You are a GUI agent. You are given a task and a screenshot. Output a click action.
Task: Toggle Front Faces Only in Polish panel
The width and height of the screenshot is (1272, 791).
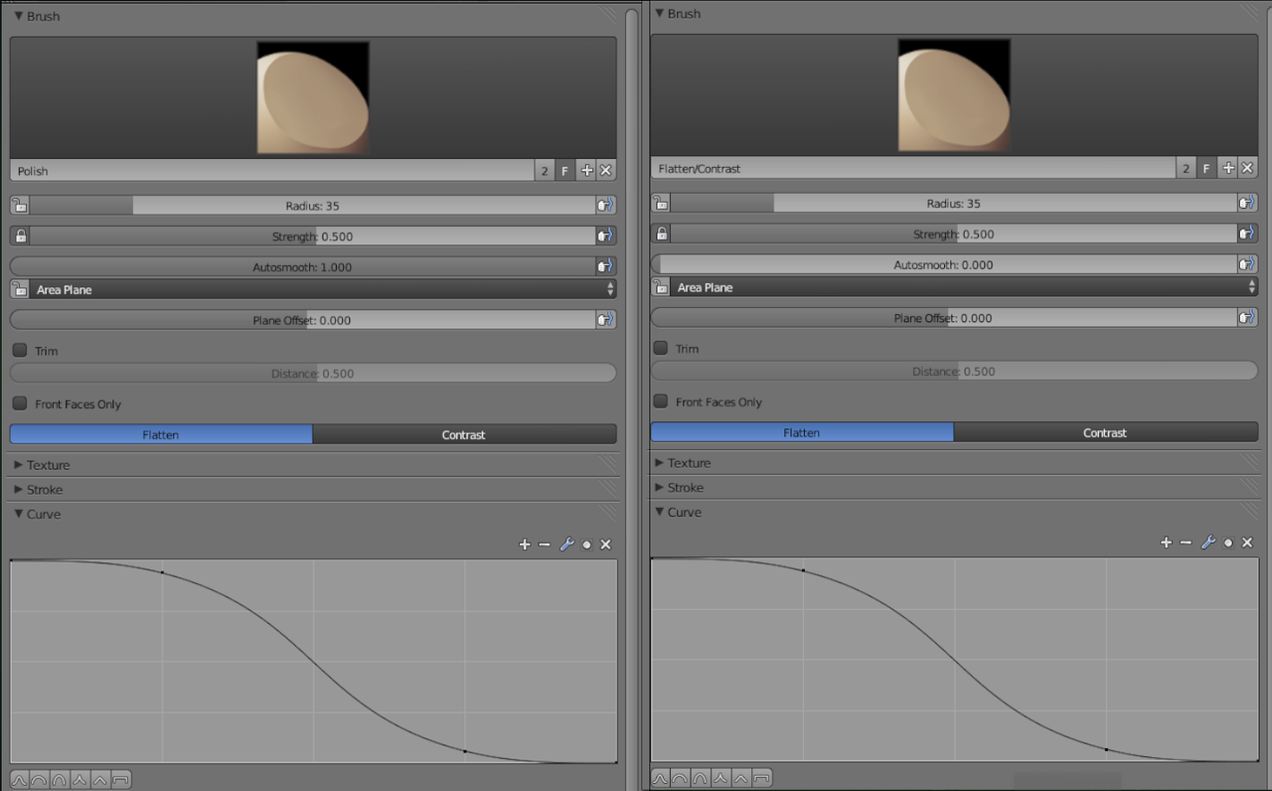pos(20,404)
